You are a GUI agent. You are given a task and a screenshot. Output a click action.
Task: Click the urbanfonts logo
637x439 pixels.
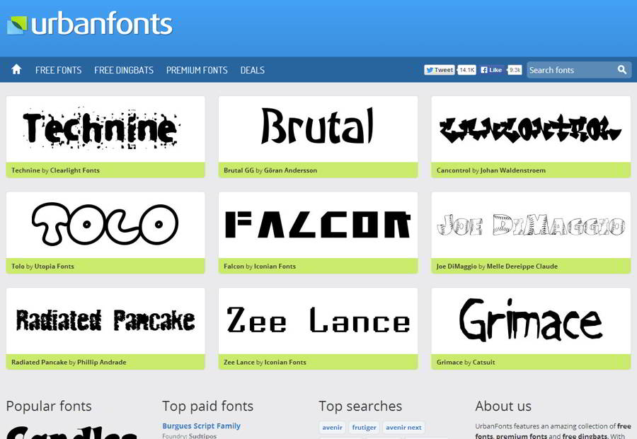[90, 23]
